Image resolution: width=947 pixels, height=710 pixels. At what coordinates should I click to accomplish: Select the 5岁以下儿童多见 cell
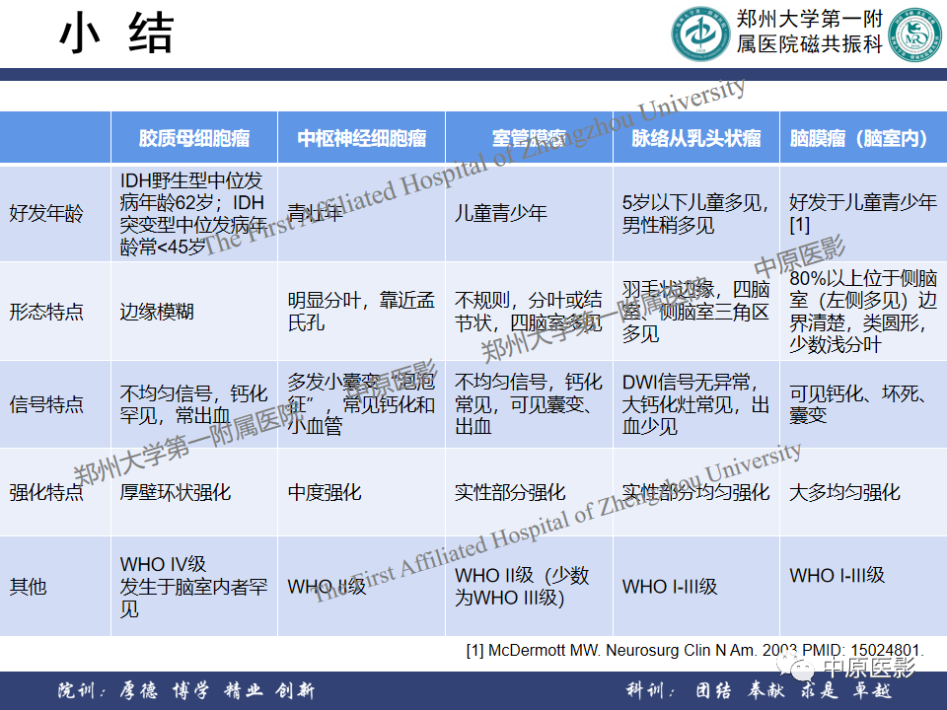click(695, 213)
